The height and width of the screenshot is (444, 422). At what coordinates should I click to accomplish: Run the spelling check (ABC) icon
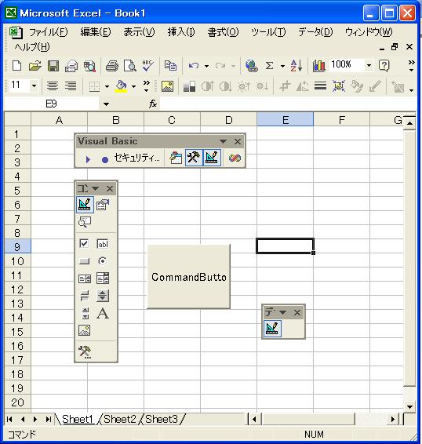(147, 66)
